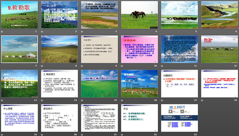Select the two horses slide thumbnail
Viewport: 239px width, 136px height.
[x=139, y=15]
